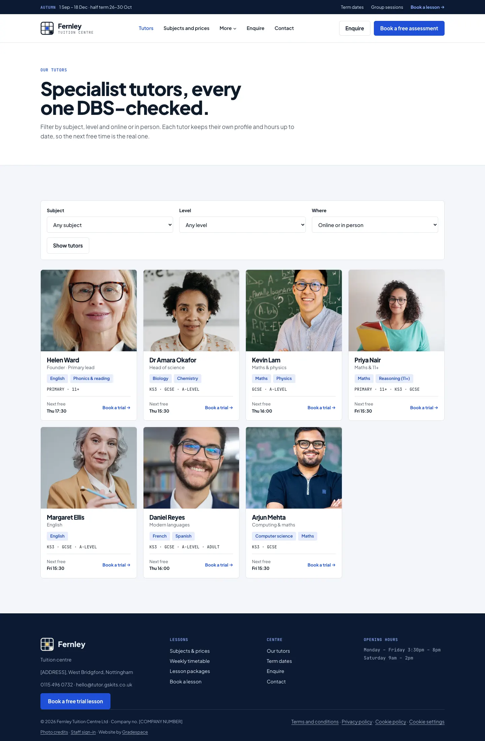Book a trial with Priya Nair
The height and width of the screenshot is (741, 485).
424,408
